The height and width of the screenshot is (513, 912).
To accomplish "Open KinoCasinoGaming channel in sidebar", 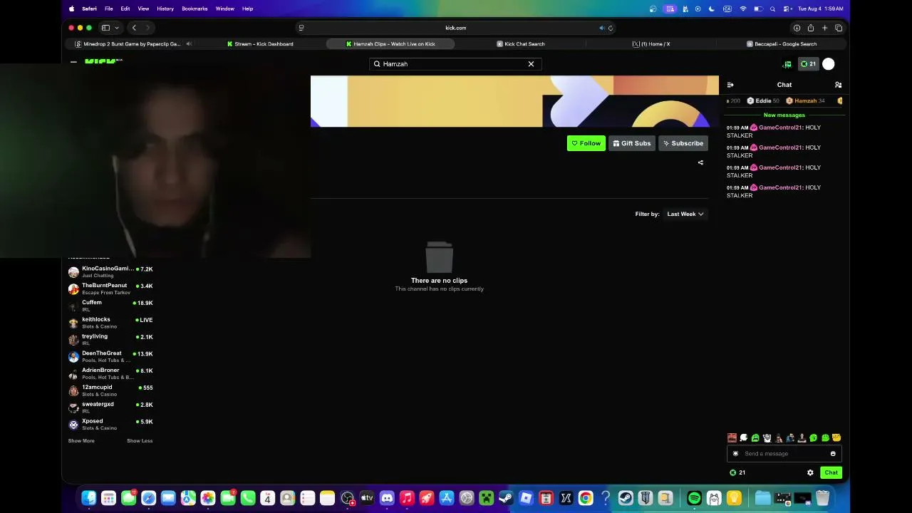I will 110,271.
